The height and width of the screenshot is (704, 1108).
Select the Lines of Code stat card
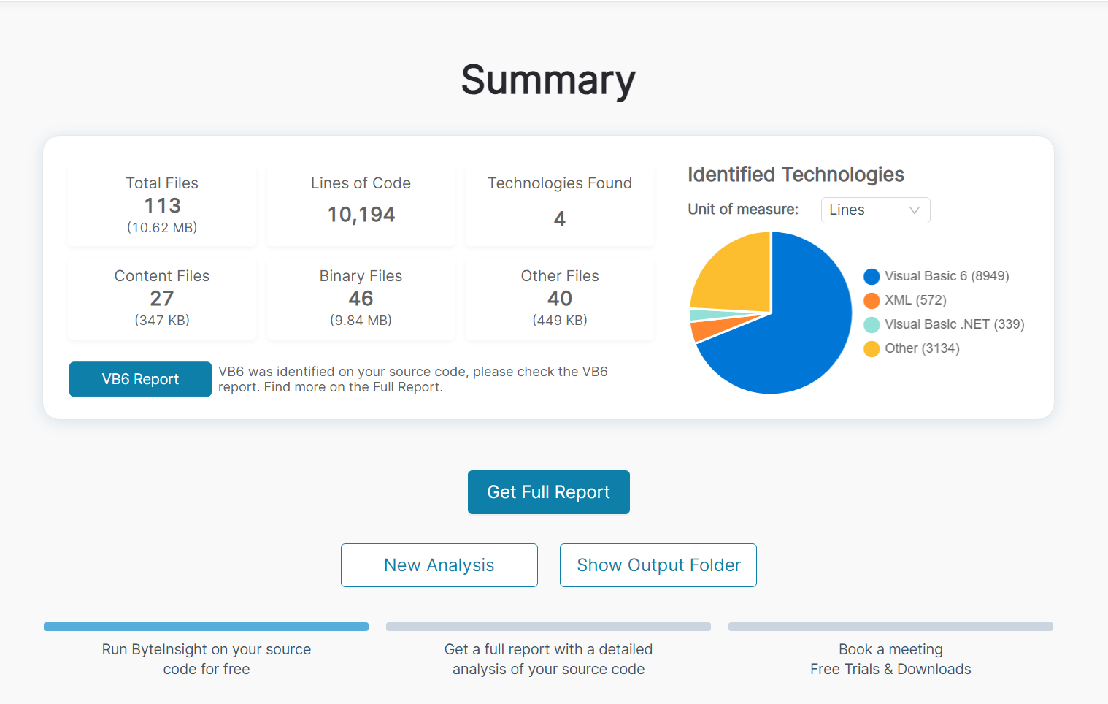pos(361,205)
